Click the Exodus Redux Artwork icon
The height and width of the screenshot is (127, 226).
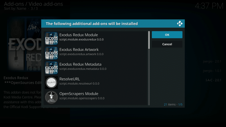tap(51, 53)
